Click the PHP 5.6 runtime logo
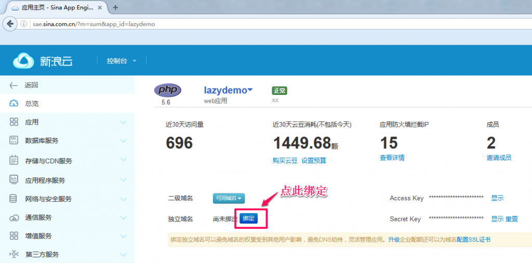Viewport: 532px width, 263px height. click(x=168, y=90)
